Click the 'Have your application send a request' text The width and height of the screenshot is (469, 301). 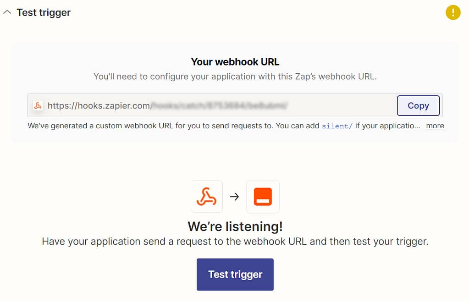coord(235,241)
